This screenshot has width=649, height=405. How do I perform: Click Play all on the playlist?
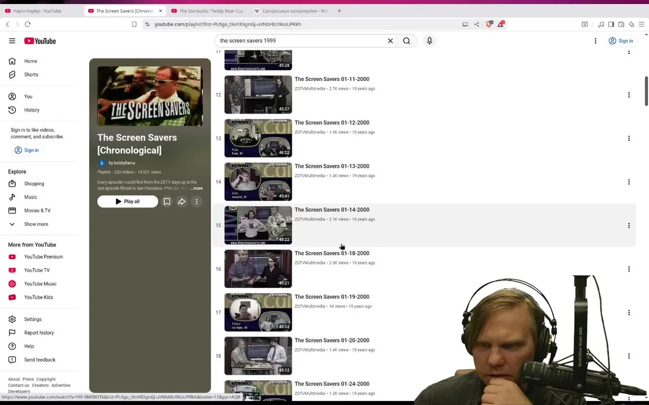(x=127, y=202)
